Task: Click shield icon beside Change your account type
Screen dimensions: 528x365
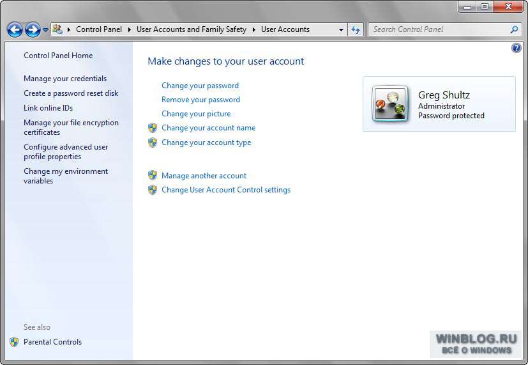Action: (153, 143)
